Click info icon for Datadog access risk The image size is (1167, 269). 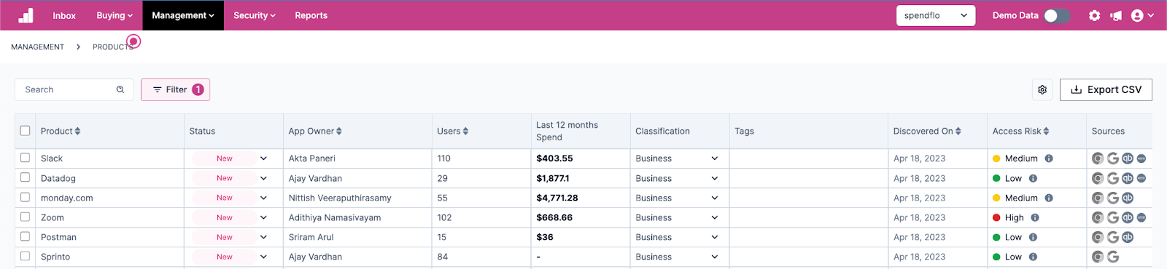tap(1033, 178)
